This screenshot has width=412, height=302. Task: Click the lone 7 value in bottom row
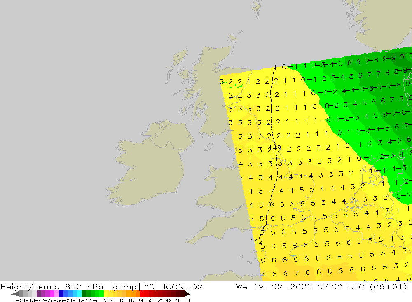coord(296,273)
